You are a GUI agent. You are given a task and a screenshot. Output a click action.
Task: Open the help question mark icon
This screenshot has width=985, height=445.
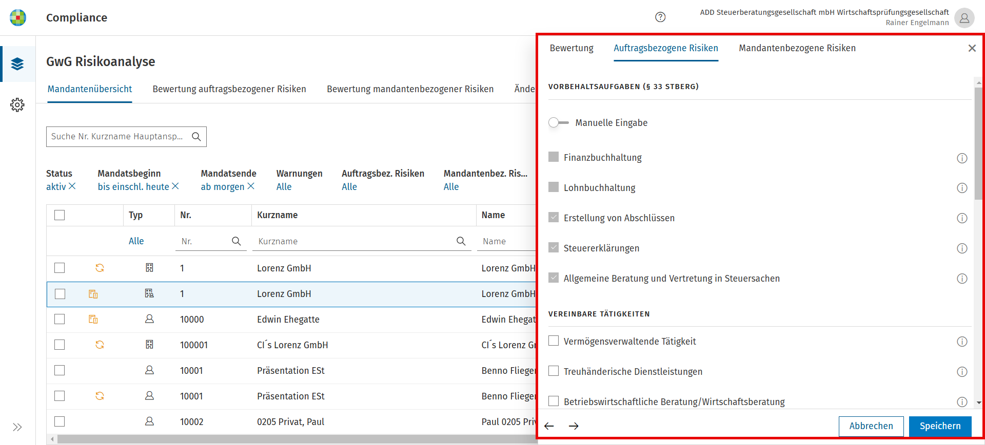click(660, 17)
